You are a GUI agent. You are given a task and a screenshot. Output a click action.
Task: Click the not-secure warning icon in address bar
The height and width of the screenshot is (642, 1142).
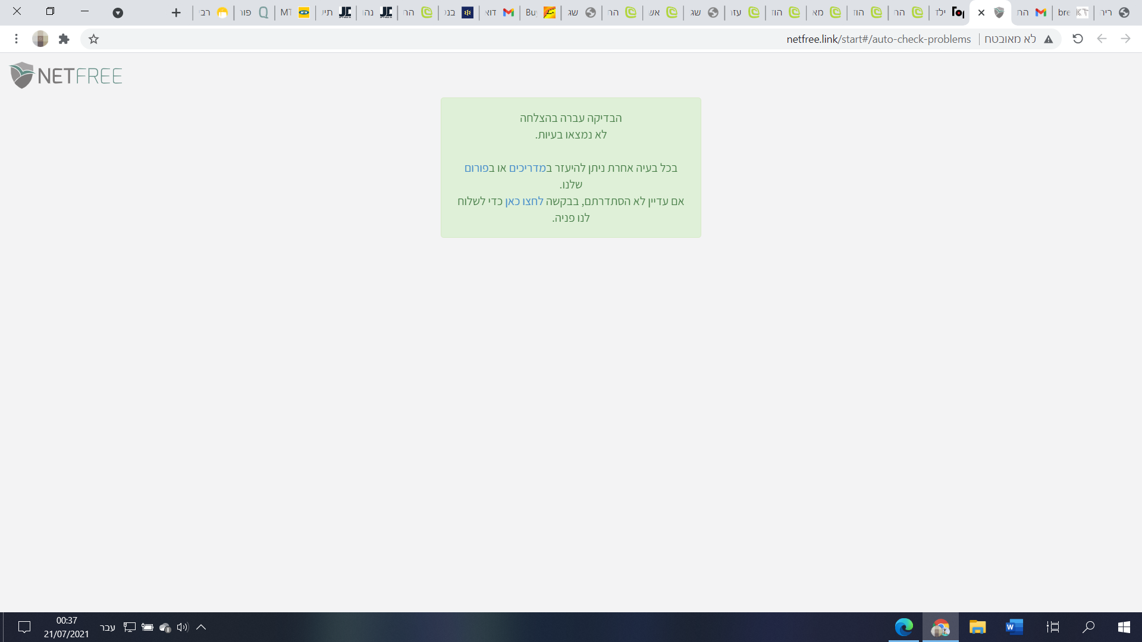(x=1049, y=39)
